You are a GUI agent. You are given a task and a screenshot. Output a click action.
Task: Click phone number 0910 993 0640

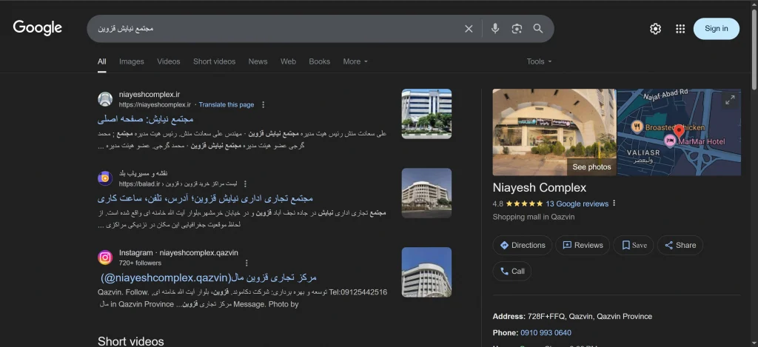pos(546,333)
